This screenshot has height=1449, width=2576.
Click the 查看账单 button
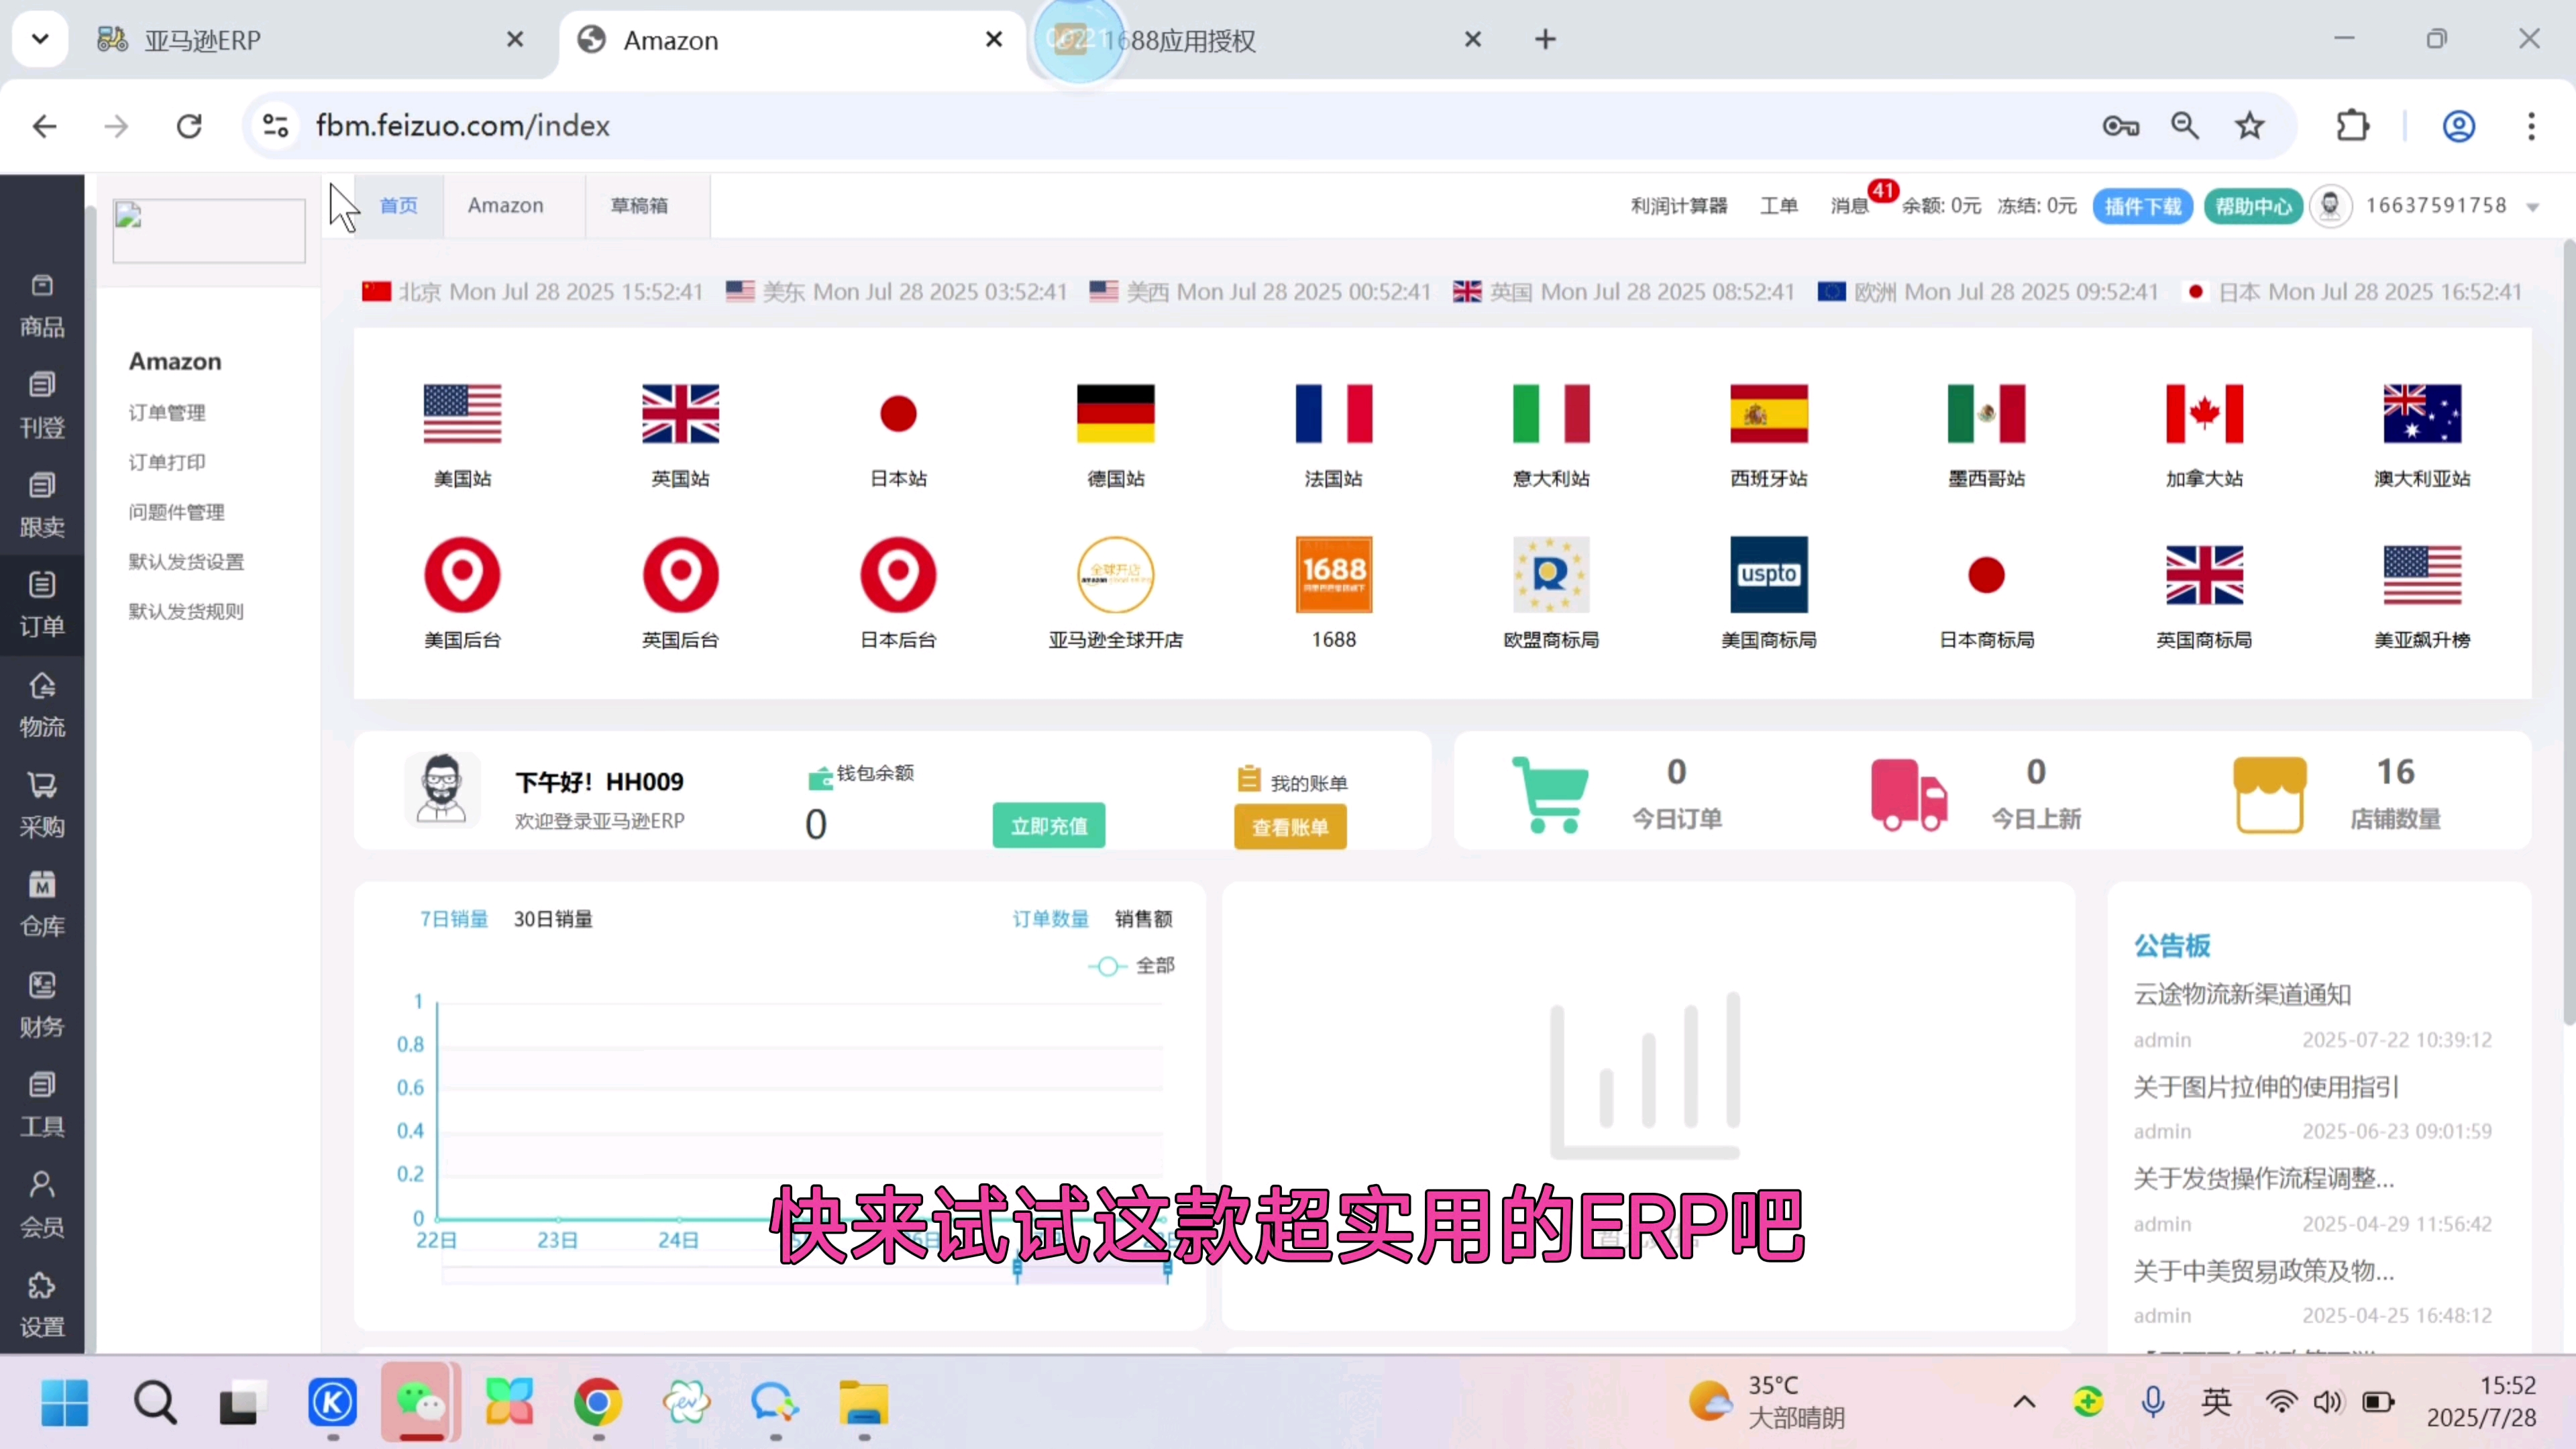click(x=1290, y=828)
